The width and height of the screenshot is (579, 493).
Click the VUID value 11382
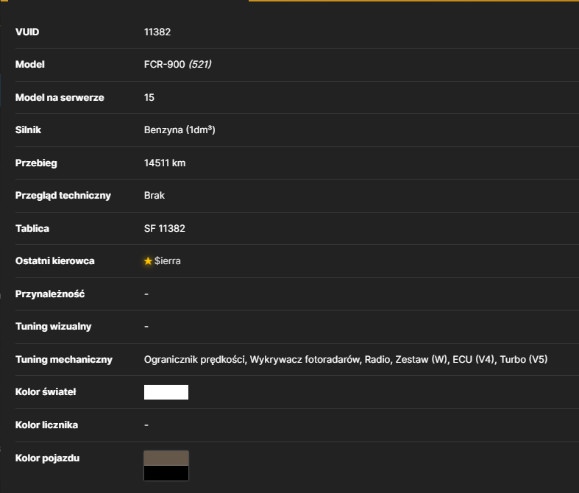point(157,32)
